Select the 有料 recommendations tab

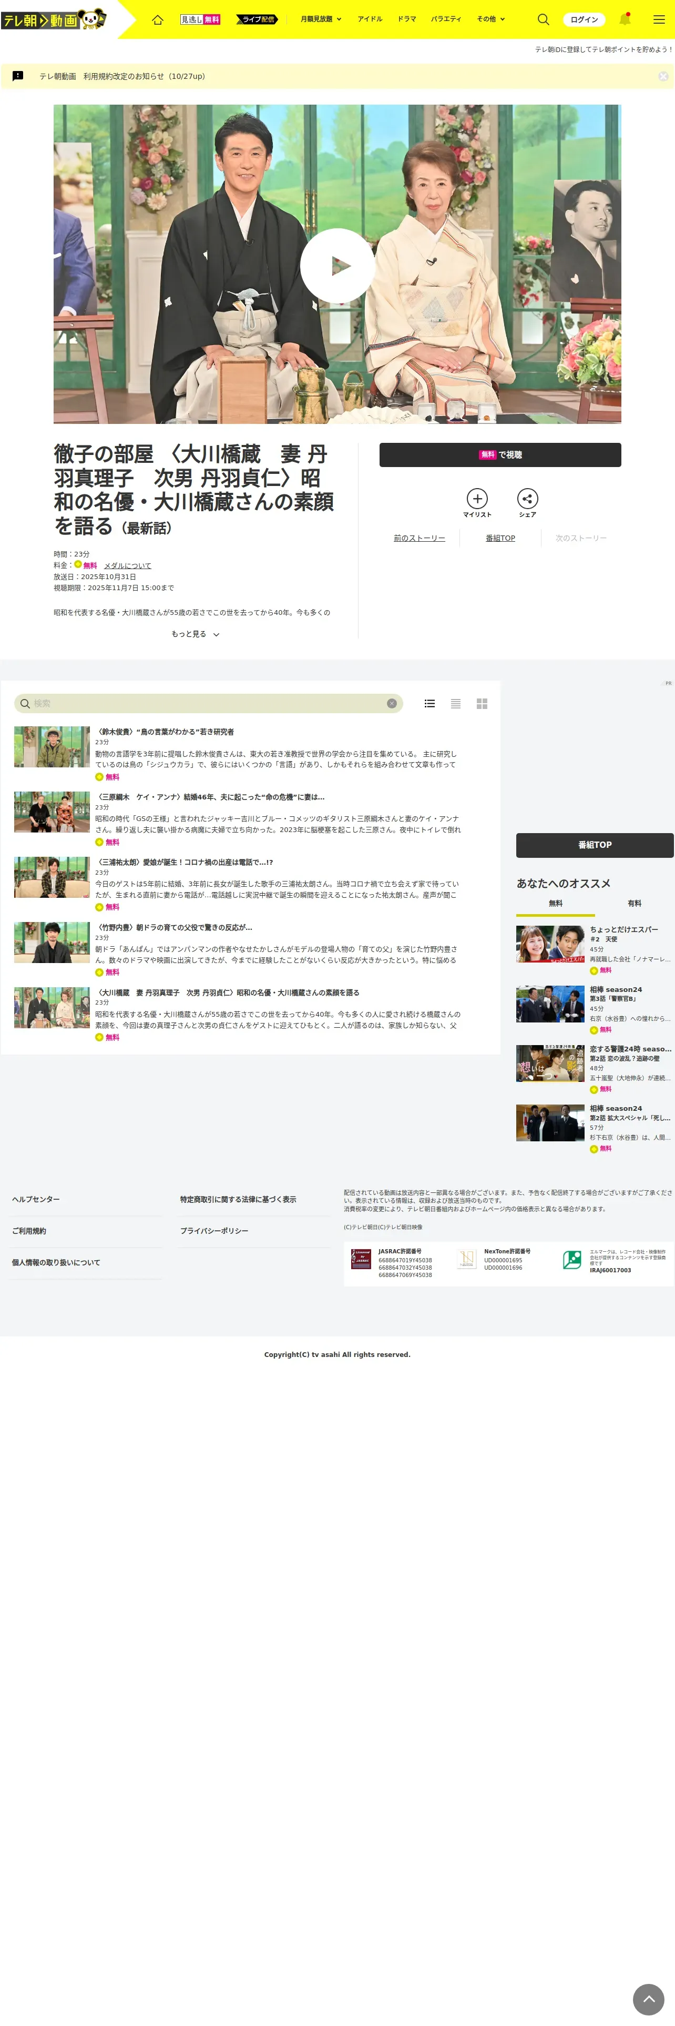tap(634, 904)
